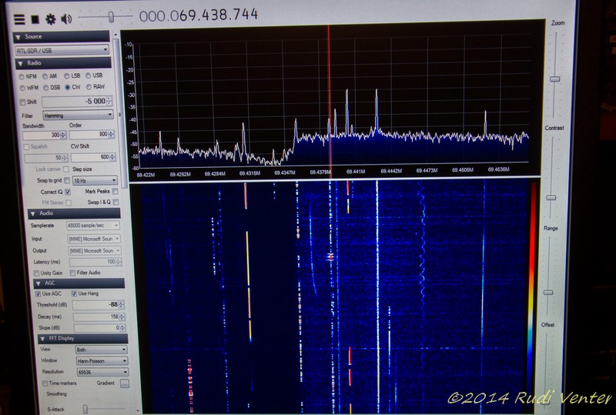The width and height of the screenshot is (616, 415).
Task: Select the WFM radio mode
Action: click(x=22, y=88)
